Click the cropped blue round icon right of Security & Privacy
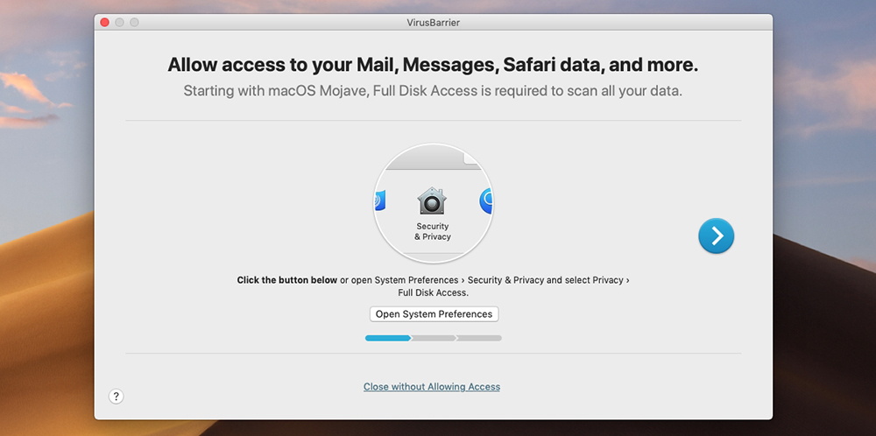This screenshot has width=876, height=436. coord(486,201)
